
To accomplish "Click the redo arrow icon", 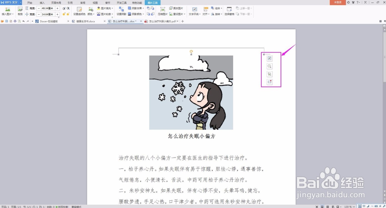I will 28,22.
